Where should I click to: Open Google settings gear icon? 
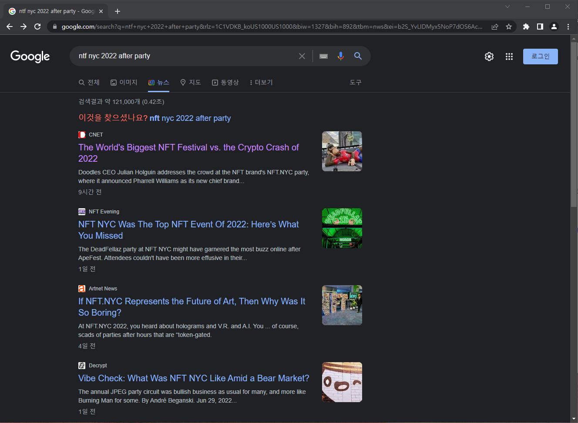click(489, 57)
